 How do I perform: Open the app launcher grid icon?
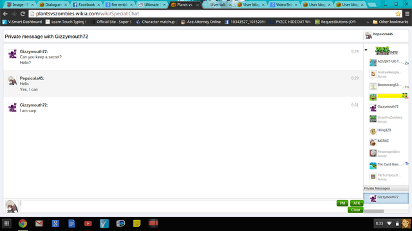click(x=6, y=223)
